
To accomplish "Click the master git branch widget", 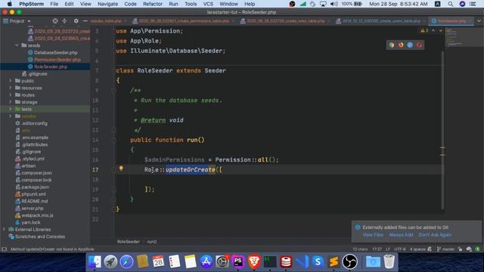I will click(445, 249).
